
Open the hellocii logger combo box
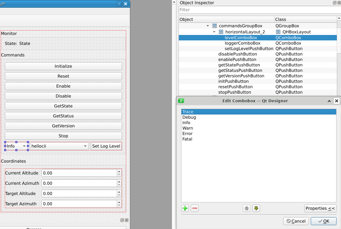(x=59, y=146)
